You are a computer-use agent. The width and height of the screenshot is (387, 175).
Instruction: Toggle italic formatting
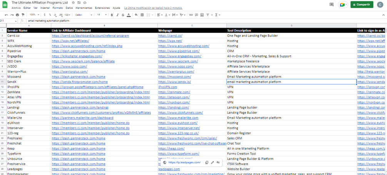[117, 15]
